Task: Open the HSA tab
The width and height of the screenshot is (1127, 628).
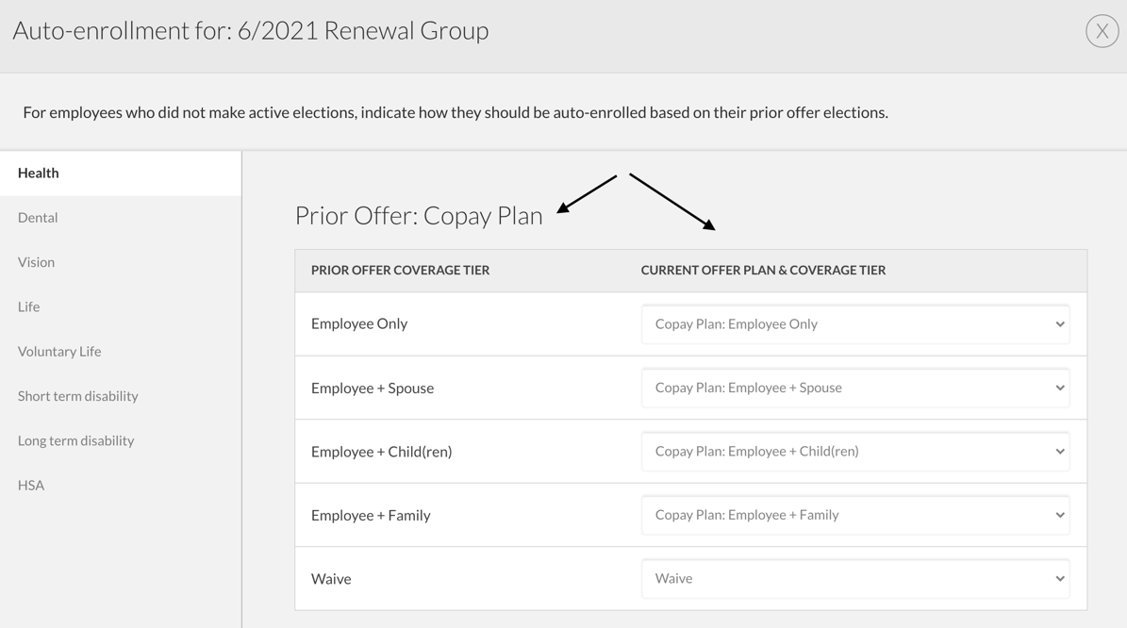Action: [121, 485]
